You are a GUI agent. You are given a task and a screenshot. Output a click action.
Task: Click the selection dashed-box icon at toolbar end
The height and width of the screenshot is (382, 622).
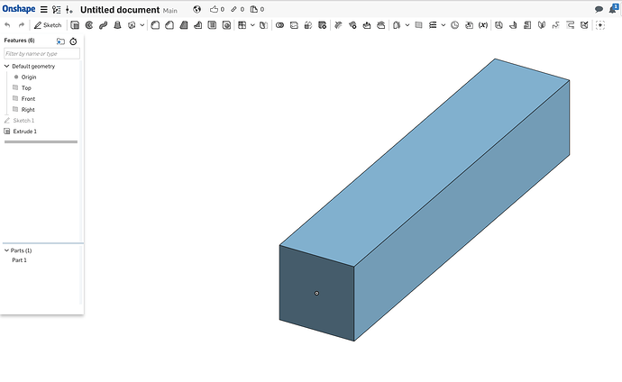coord(600,25)
